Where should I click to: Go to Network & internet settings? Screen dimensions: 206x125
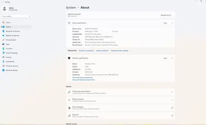(x=16, y=36)
